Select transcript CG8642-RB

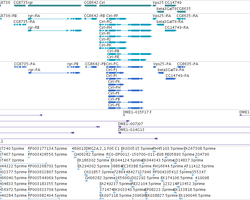pyautogui.click(x=90, y=19)
